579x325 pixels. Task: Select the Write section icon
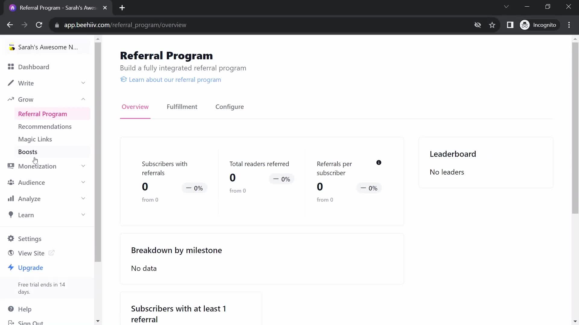click(11, 82)
